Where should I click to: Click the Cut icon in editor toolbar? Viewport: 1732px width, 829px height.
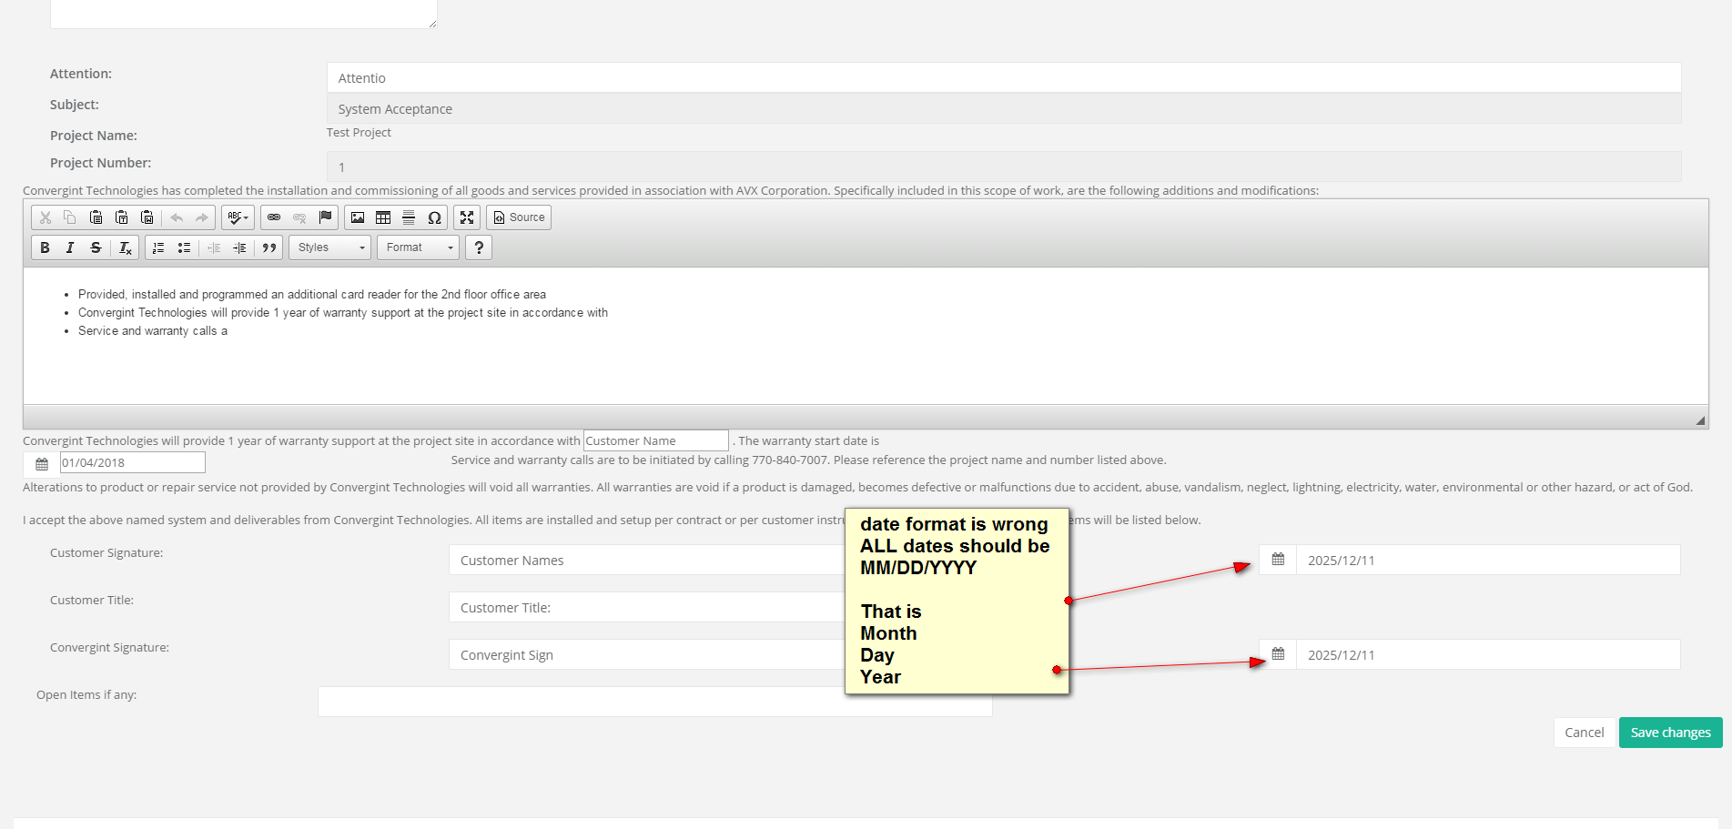point(46,217)
